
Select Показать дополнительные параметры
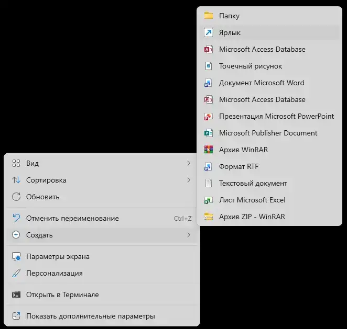pos(102,316)
